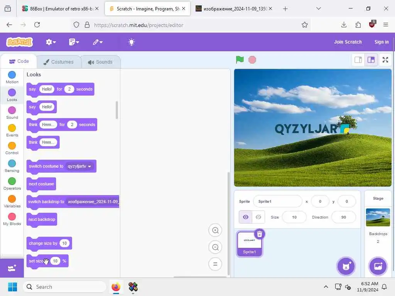The height and width of the screenshot is (296, 395).
Task: Click the sprite Direction field
Action: click(344, 217)
